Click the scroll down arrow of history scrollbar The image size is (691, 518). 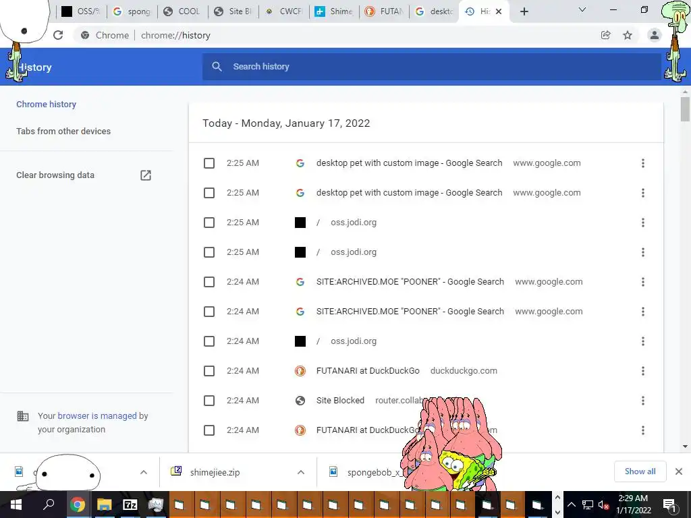[x=685, y=447]
